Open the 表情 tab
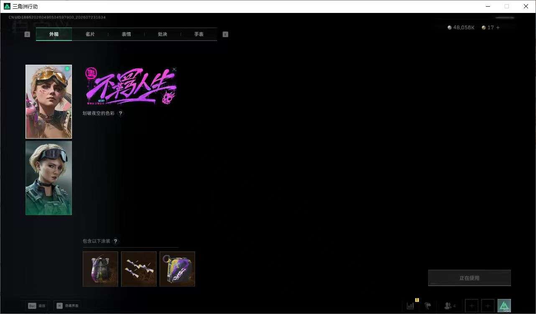 (126, 34)
